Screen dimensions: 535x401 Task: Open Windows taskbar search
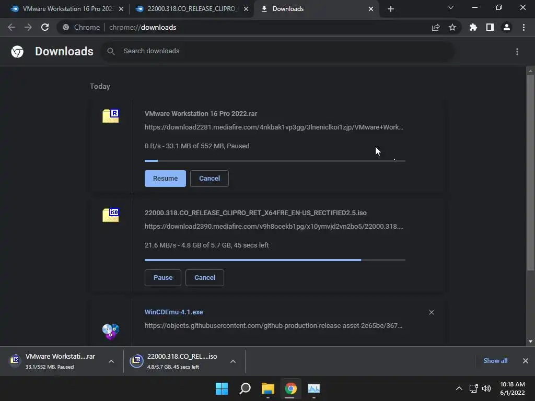click(x=245, y=388)
